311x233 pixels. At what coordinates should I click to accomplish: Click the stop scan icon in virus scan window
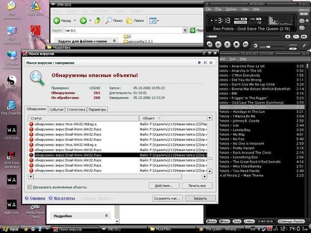pos(211,63)
